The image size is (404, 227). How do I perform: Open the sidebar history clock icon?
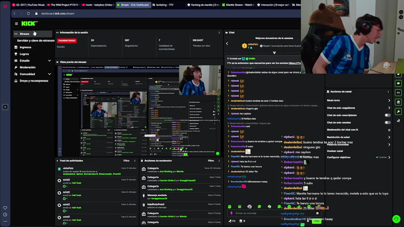point(5,215)
